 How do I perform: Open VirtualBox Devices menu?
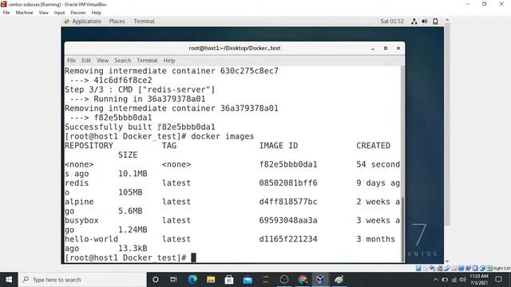pos(78,13)
